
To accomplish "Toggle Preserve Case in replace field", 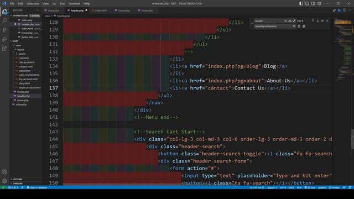I will pyautogui.click(x=294, y=26).
